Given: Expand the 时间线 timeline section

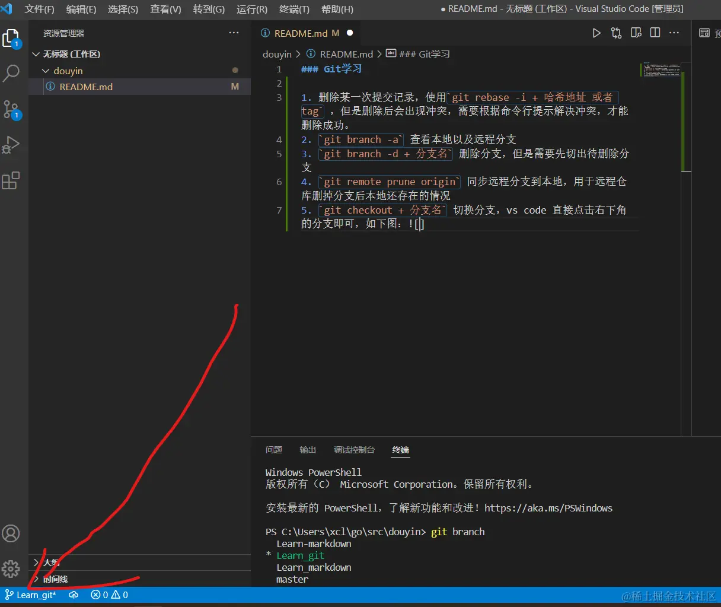Looking at the screenshot, I should [x=36, y=579].
